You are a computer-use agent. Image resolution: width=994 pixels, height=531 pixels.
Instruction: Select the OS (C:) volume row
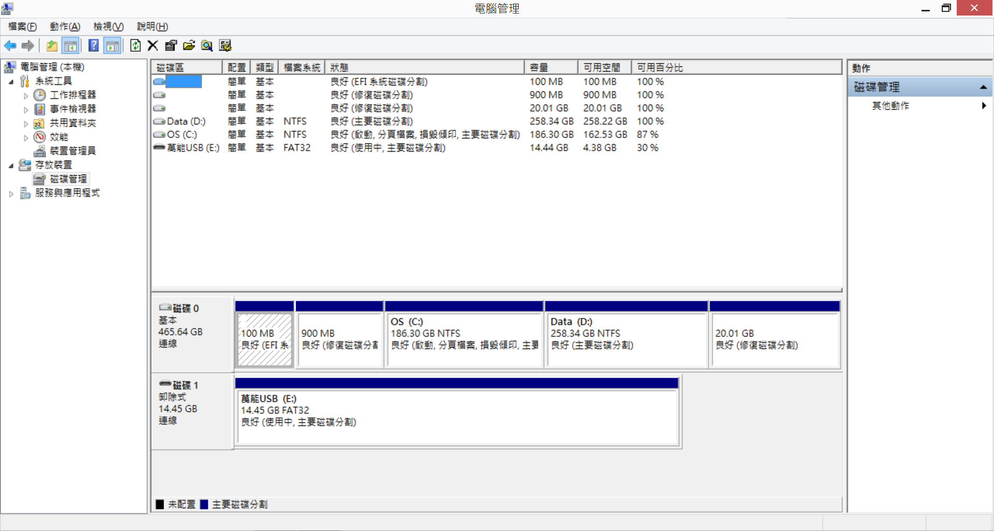click(497, 134)
